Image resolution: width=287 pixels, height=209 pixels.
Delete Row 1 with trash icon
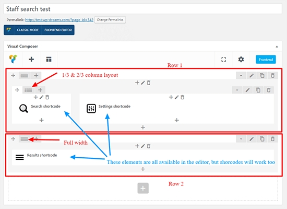[x=272, y=75]
